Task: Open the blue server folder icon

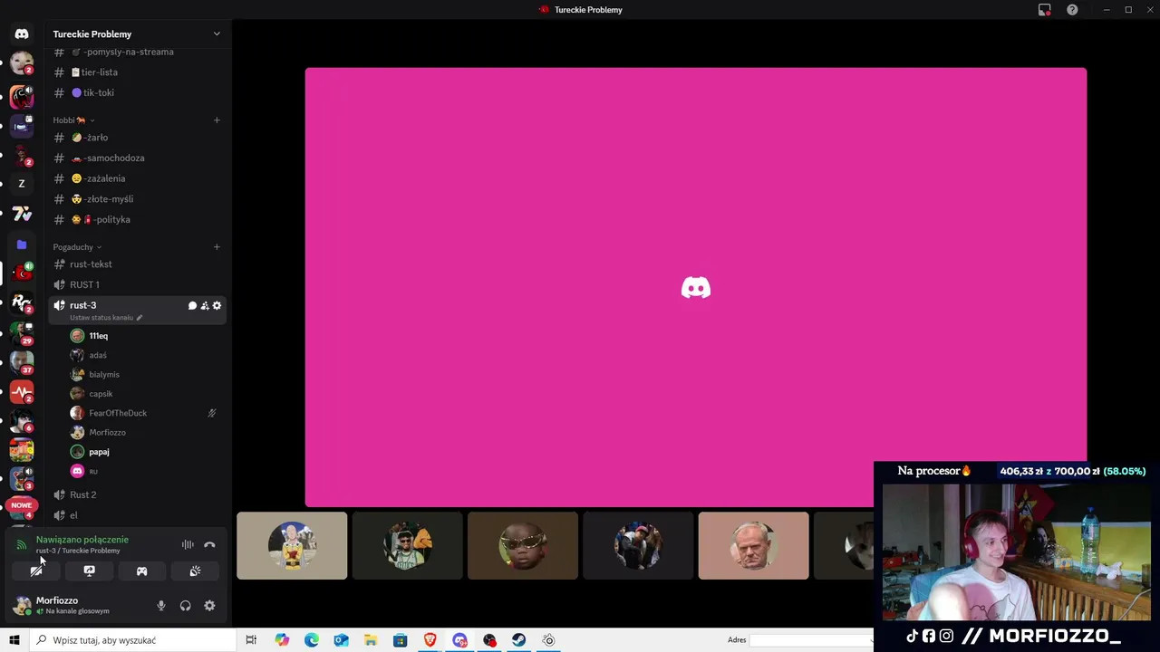Action: (x=22, y=244)
